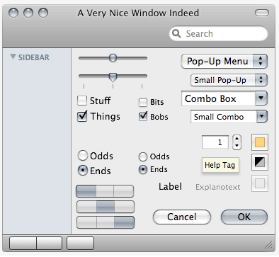Screen dimensions: 279x257
Task: Click the magnifying glass search icon
Action: point(176,33)
